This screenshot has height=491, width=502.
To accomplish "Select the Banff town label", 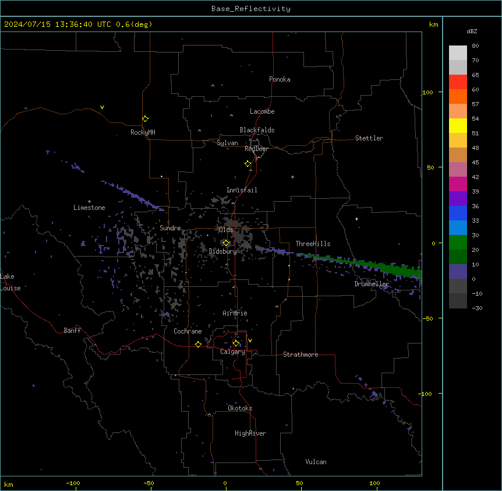I will click(72, 331).
